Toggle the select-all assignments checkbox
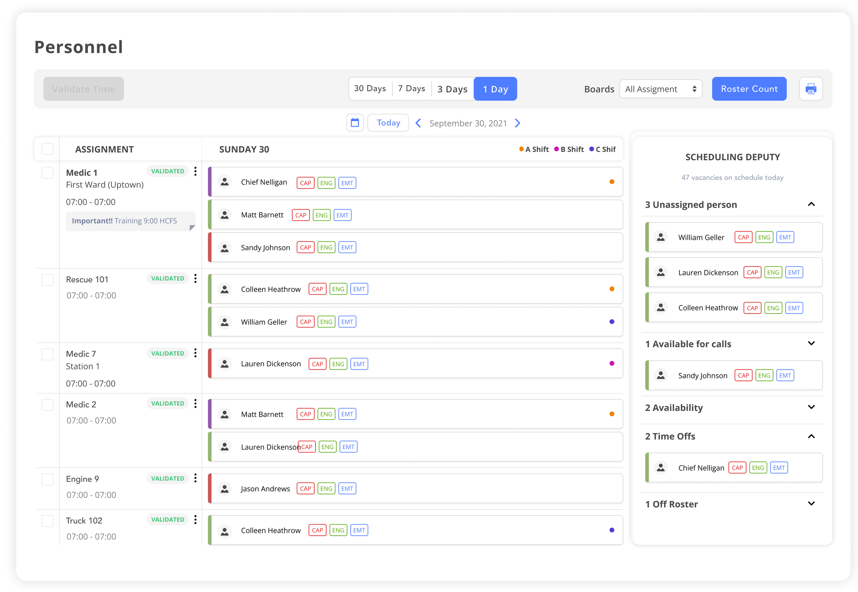The height and width of the screenshot is (592, 858). tap(48, 149)
